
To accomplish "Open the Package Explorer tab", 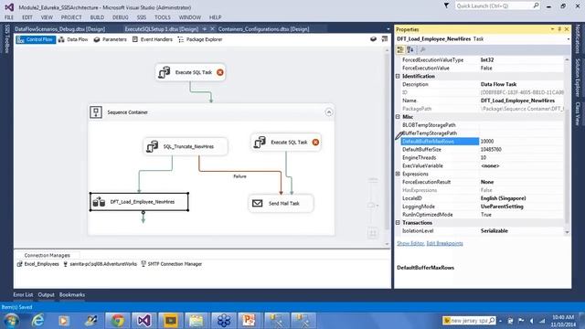I will tap(200, 39).
